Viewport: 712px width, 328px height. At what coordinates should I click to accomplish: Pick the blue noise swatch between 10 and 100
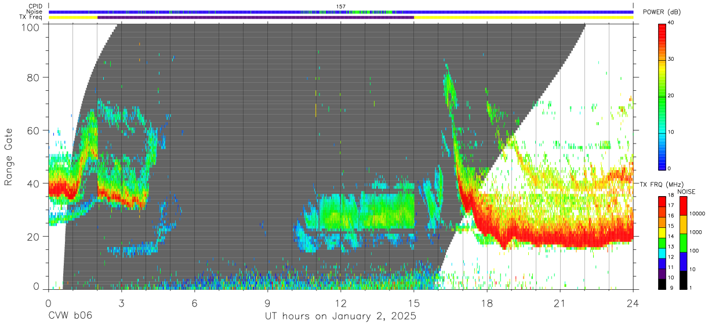(x=682, y=261)
